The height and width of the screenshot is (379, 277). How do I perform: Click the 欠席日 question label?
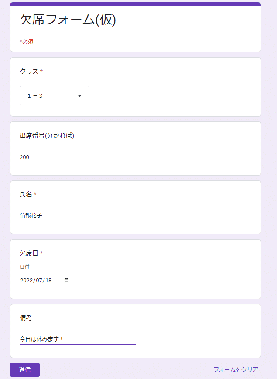coord(29,253)
